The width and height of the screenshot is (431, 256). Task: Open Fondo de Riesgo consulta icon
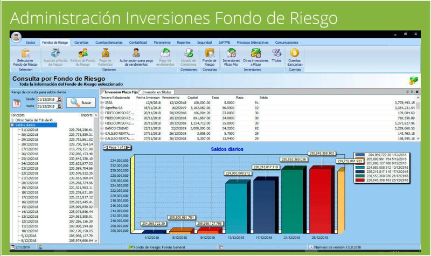(x=210, y=53)
